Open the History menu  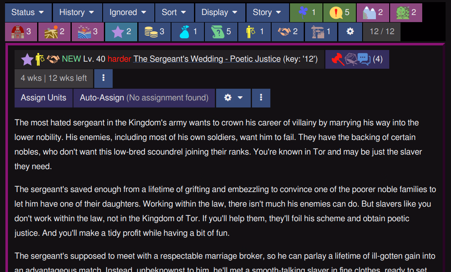tap(77, 12)
